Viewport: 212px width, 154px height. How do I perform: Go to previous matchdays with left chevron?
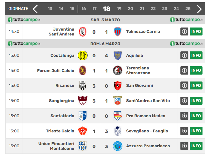tap(35, 9)
